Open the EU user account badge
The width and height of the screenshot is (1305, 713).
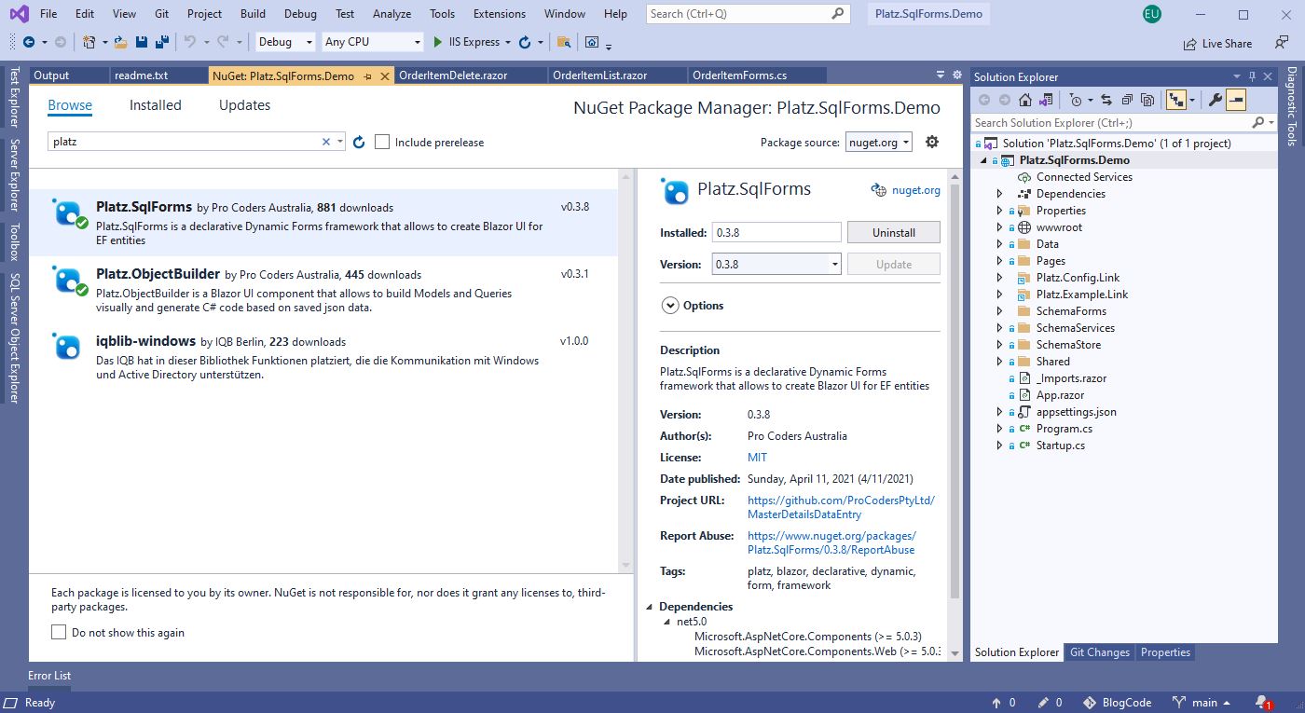pyautogui.click(x=1151, y=14)
